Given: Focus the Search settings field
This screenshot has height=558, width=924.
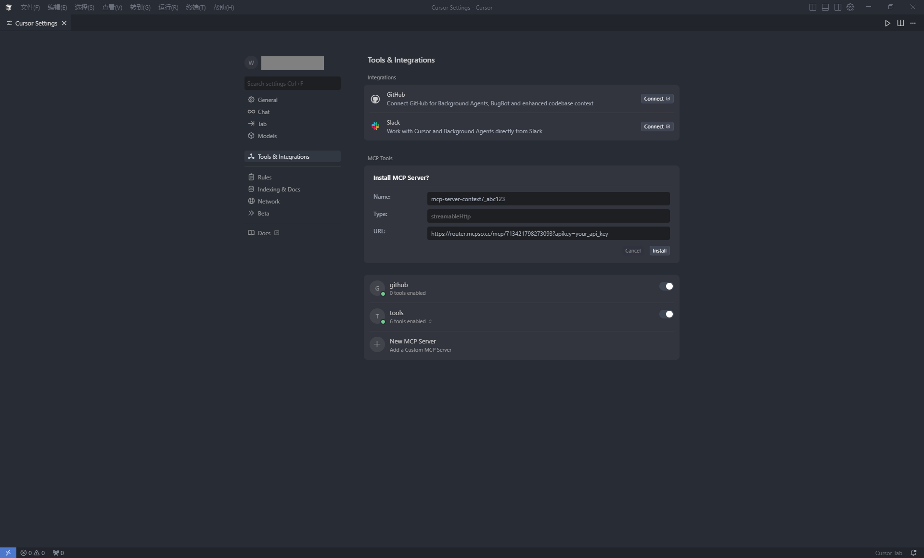Looking at the screenshot, I should point(293,83).
